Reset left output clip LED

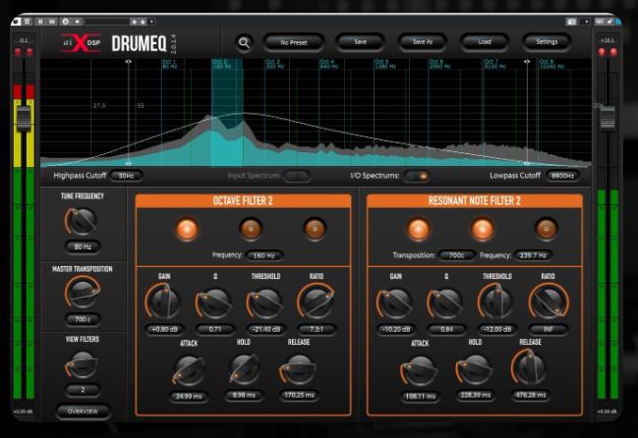point(602,52)
